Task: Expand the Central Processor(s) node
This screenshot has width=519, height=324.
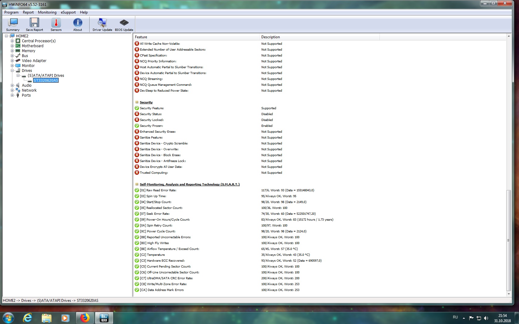Action: (x=12, y=41)
